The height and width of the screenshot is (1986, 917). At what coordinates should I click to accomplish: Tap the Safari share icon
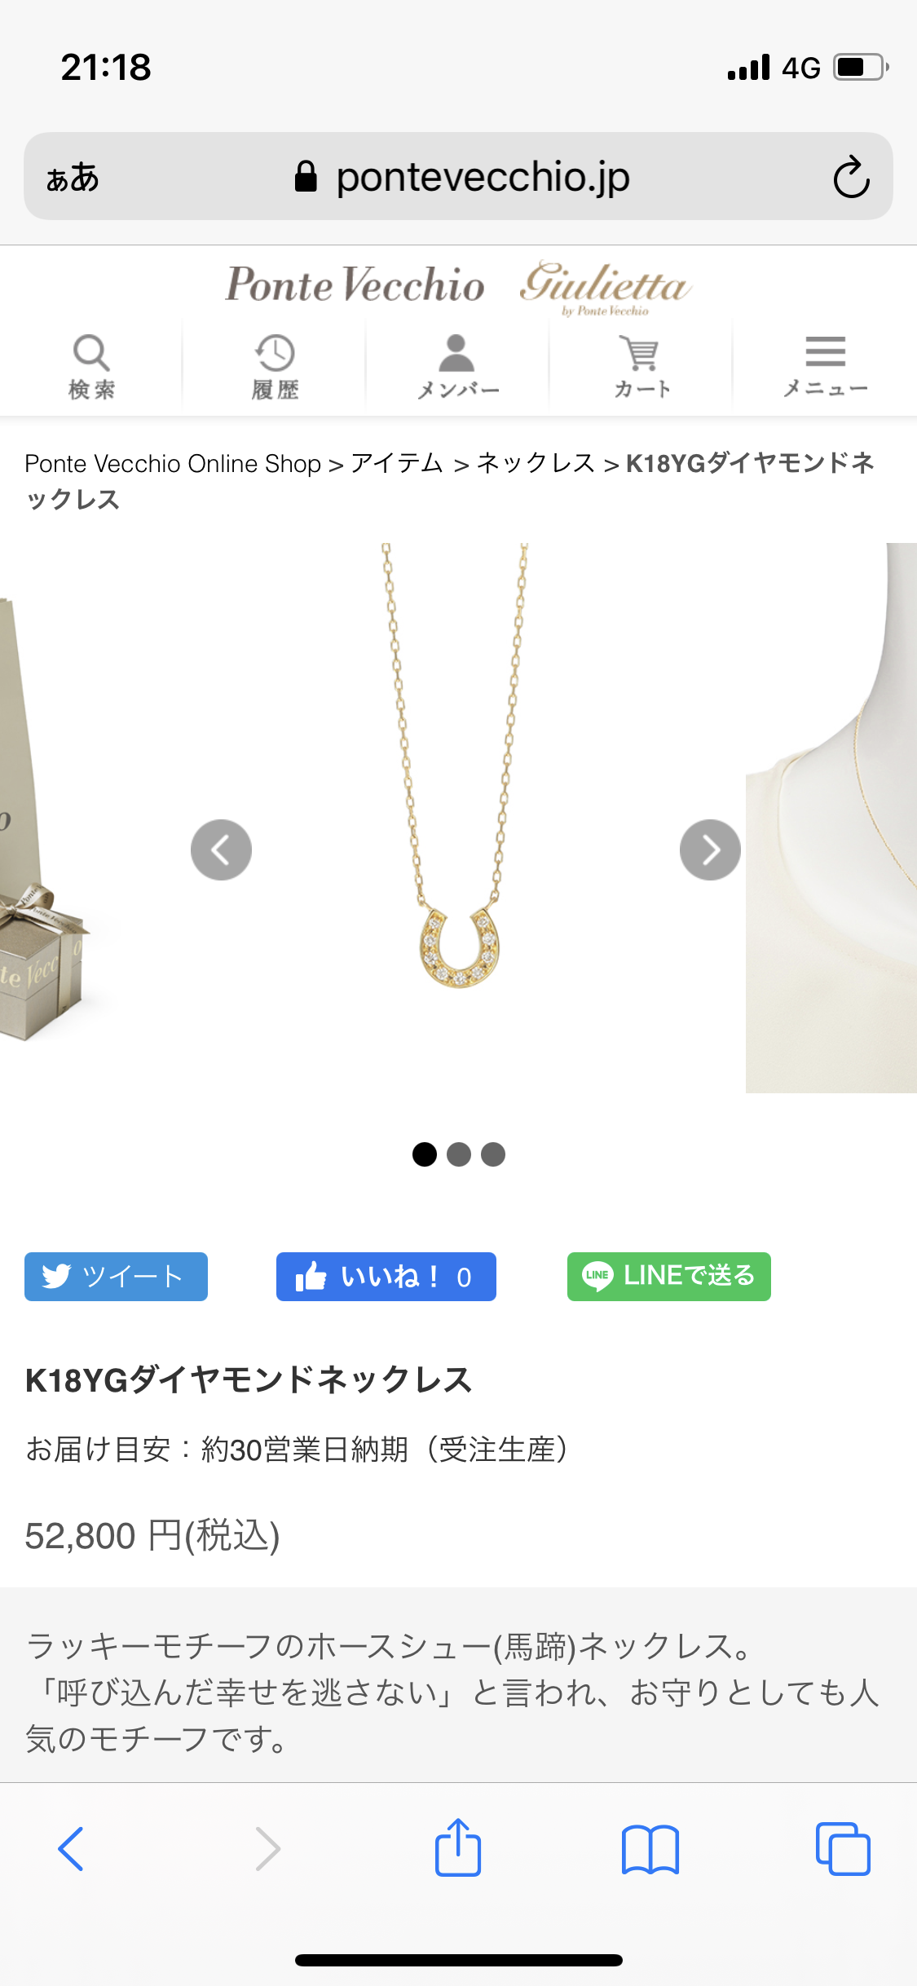tap(458, 1847)
